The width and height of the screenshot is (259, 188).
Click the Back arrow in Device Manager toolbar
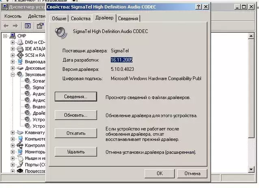(6, 26)
